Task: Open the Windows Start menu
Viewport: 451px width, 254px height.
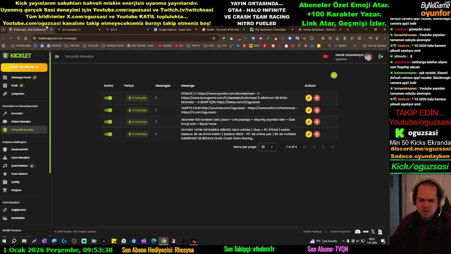Action: (x=4, y=241)
